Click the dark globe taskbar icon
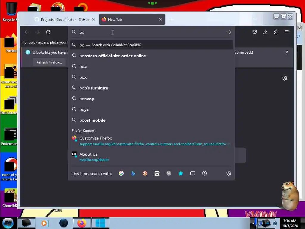Image resolution: width=305 pixels, height=229 pixels. point(64,223)
